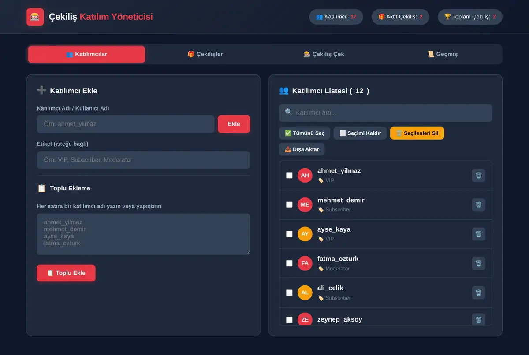Delete ahmet_yilmaz with its trash icon
Viewport: 529px width, 355px height.
(478, 176)
